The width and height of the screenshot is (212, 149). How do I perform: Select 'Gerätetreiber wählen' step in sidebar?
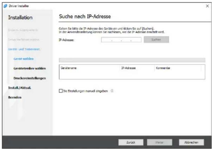point(29,69)
